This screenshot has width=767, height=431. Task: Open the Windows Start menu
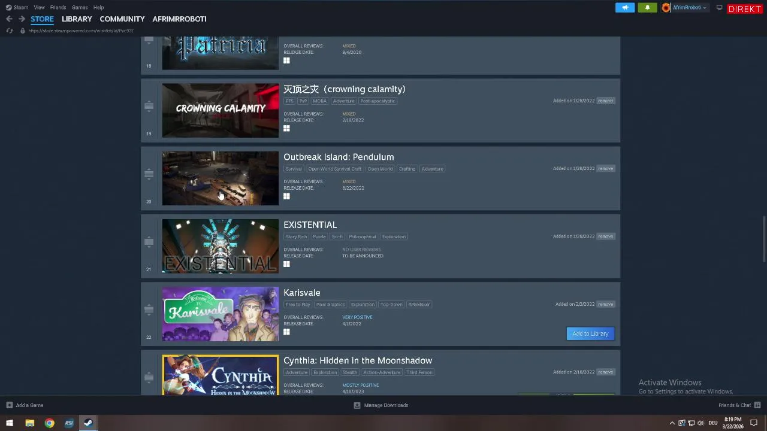point(9,423)
